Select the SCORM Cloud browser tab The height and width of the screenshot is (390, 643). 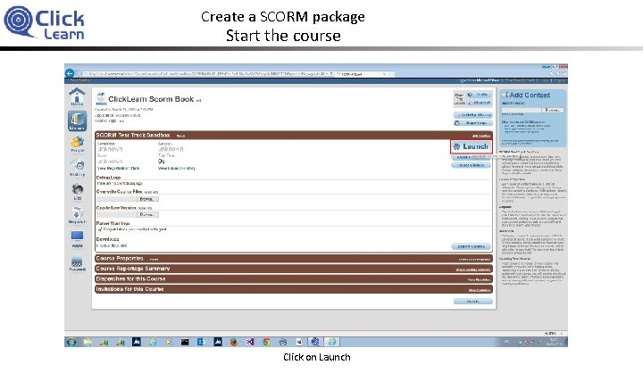[x=361, y=74]
